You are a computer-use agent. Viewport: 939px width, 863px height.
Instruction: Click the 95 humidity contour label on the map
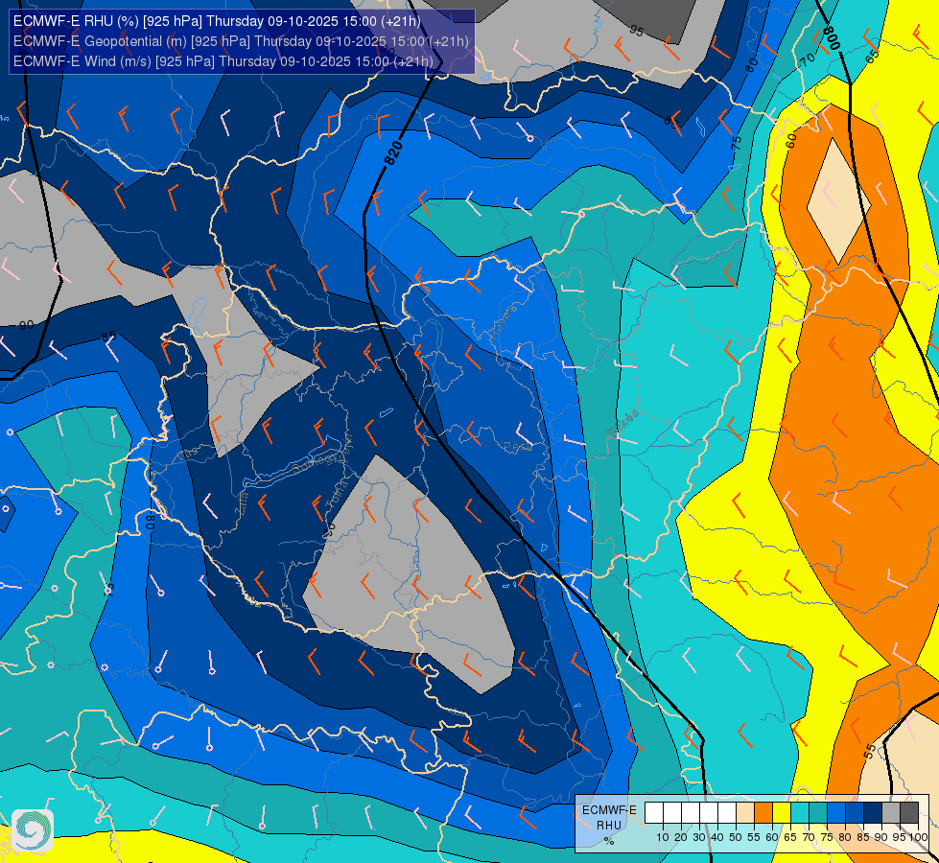637,31
